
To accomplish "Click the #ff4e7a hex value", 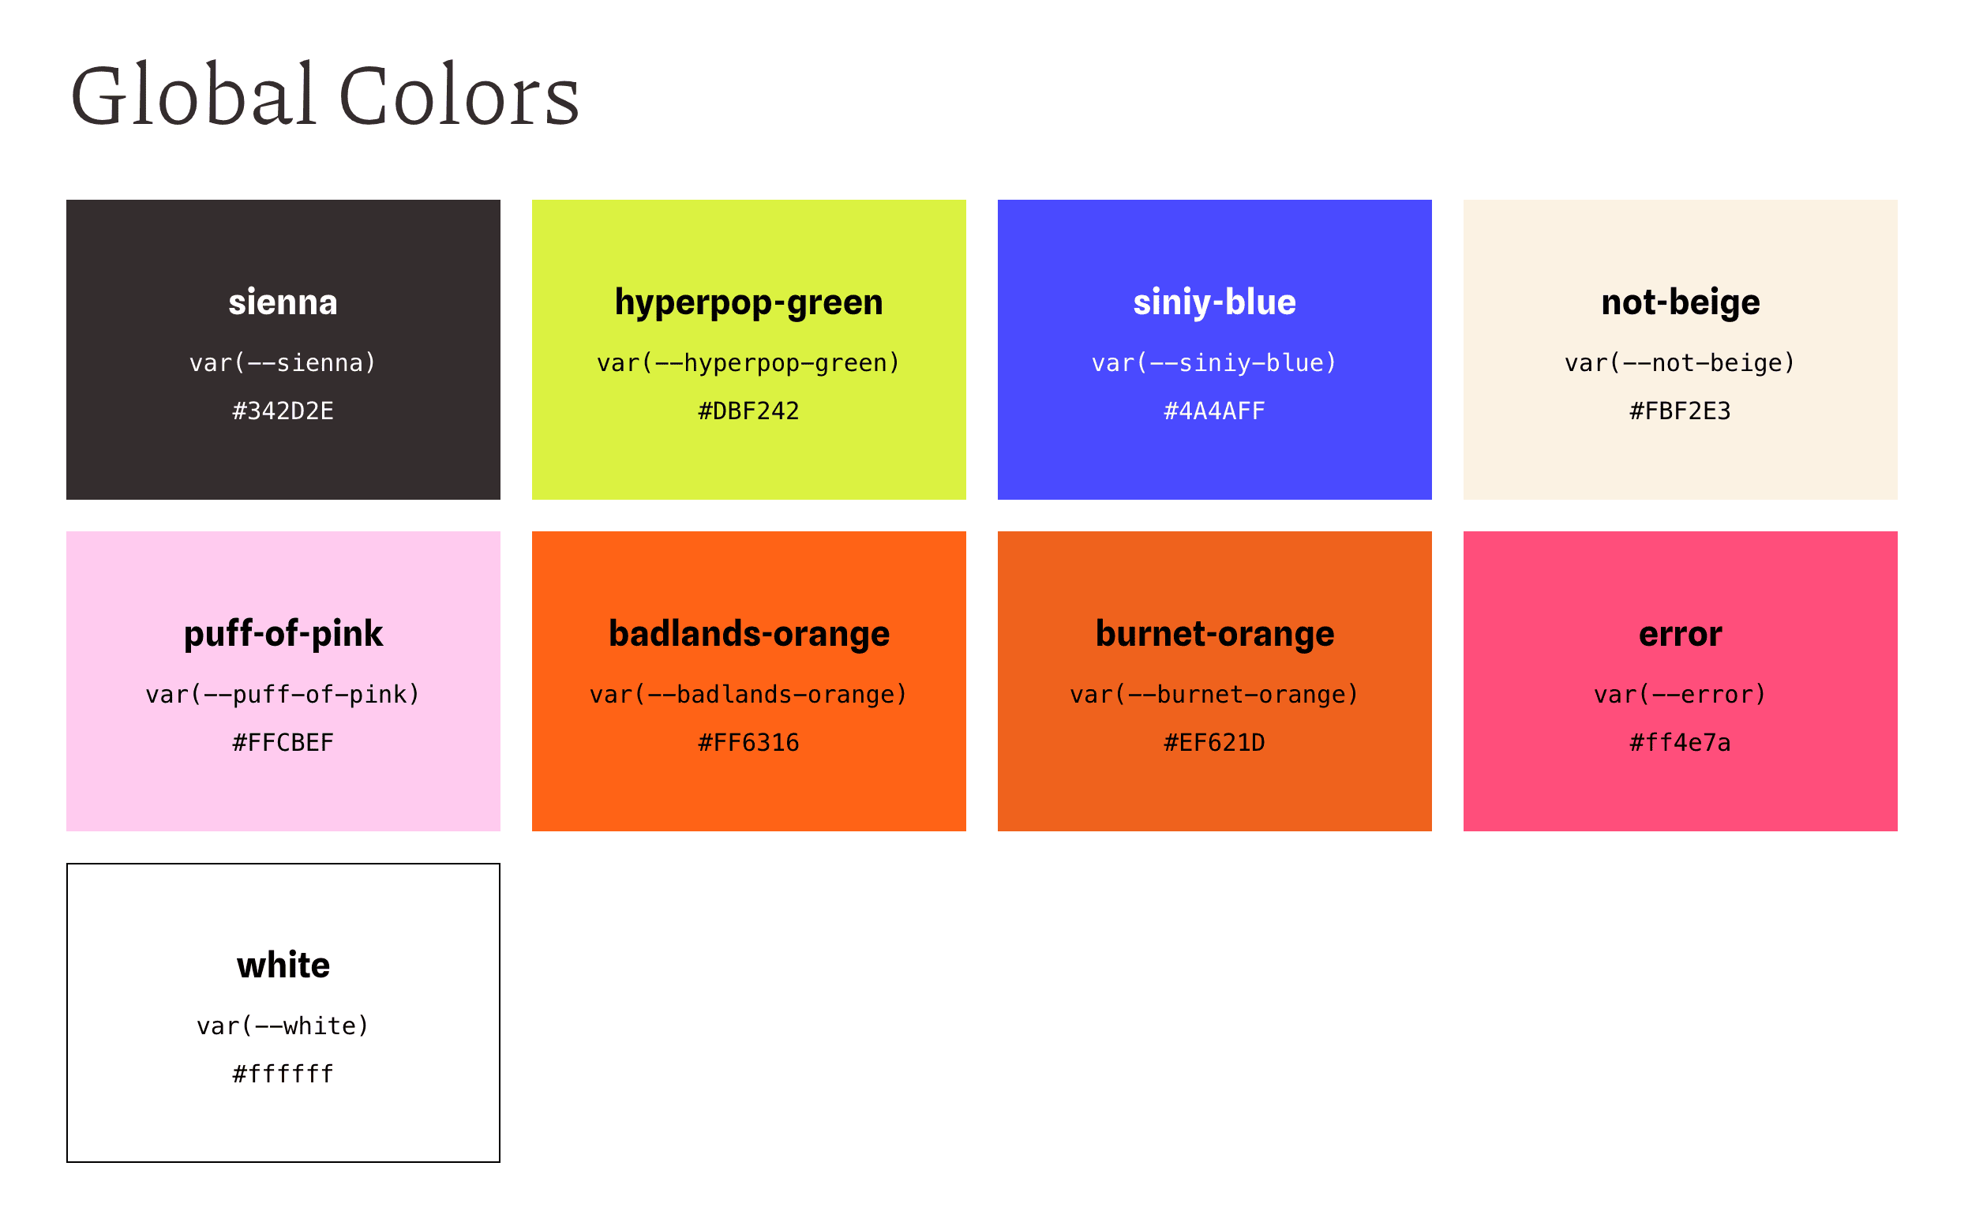I will tap(1681, 743).
